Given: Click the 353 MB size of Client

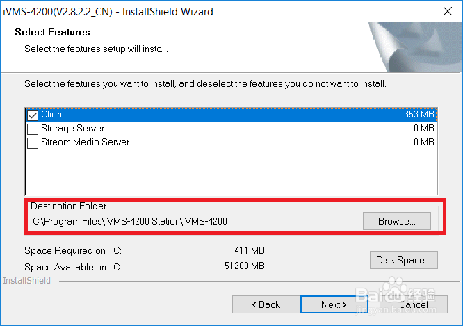Looking at the screenshot, I should click(419, 114).
